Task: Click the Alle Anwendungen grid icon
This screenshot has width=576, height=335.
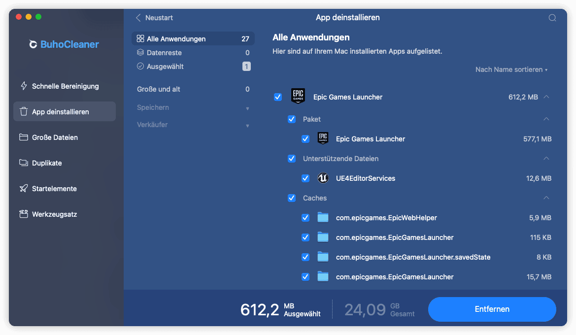Action: pyautogui.click(x=140, y=38)
